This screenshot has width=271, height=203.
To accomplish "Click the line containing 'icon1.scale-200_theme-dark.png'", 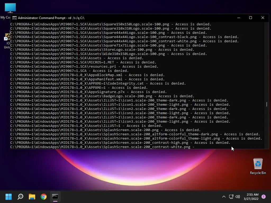I will tap(119, 100).
